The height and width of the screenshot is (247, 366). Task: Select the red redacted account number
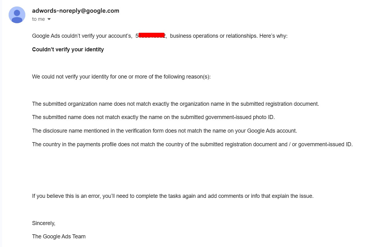click(152, 35)
